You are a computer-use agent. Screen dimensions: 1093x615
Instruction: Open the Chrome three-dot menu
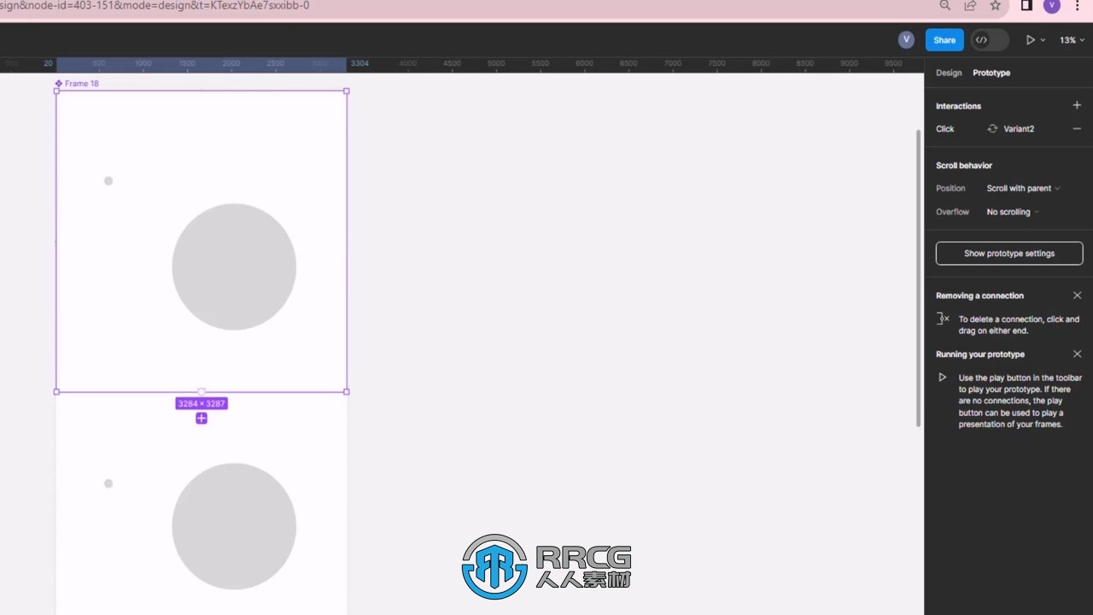click(x=1078, y=5)
